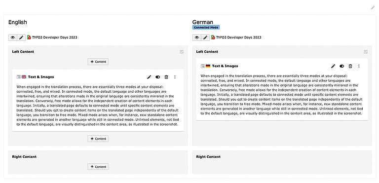Screen dimensions: 379x183
Task: Click content type icon of German element
Action: (203, 66)
